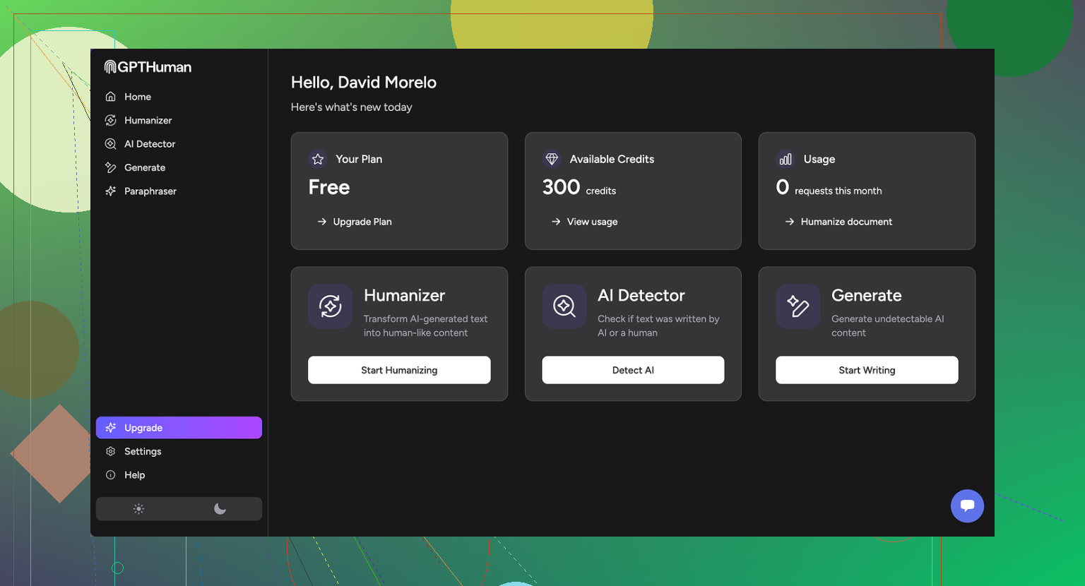This screenshot has height=586, width=1085.
Task: Click the bar chart Usage icon
Action: coord(785,160)
